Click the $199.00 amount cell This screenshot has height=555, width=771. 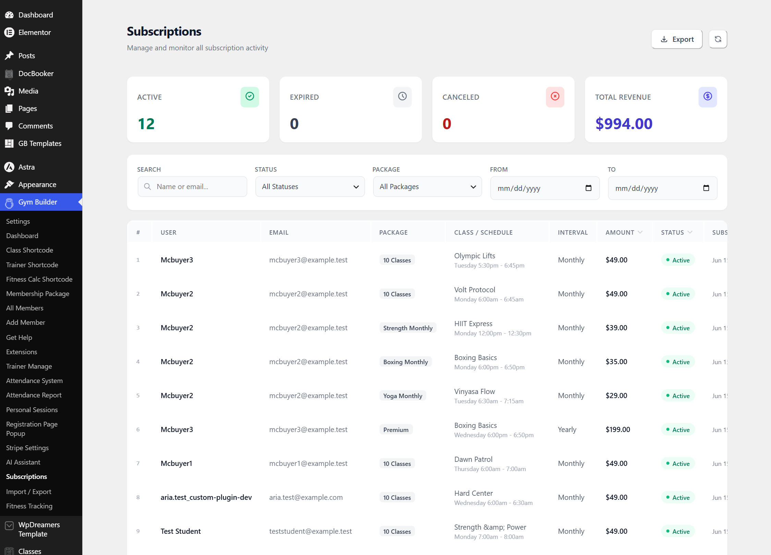617,429
